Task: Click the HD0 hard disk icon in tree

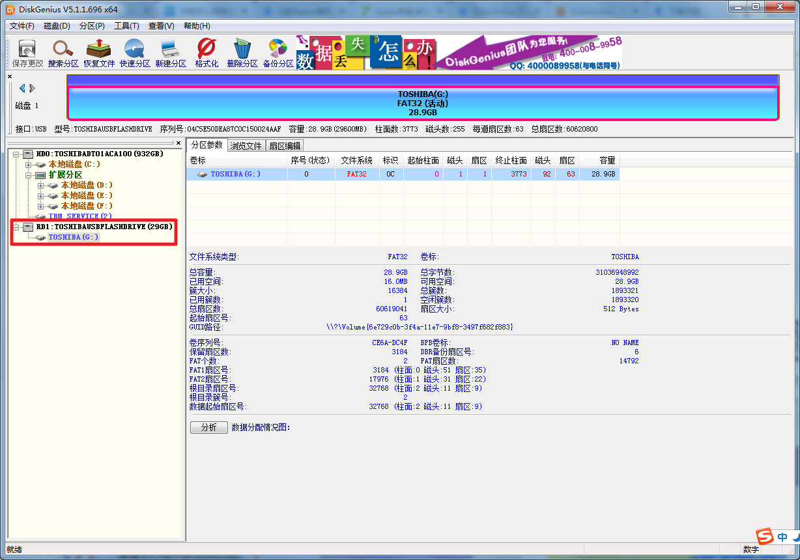Action: 27,154
